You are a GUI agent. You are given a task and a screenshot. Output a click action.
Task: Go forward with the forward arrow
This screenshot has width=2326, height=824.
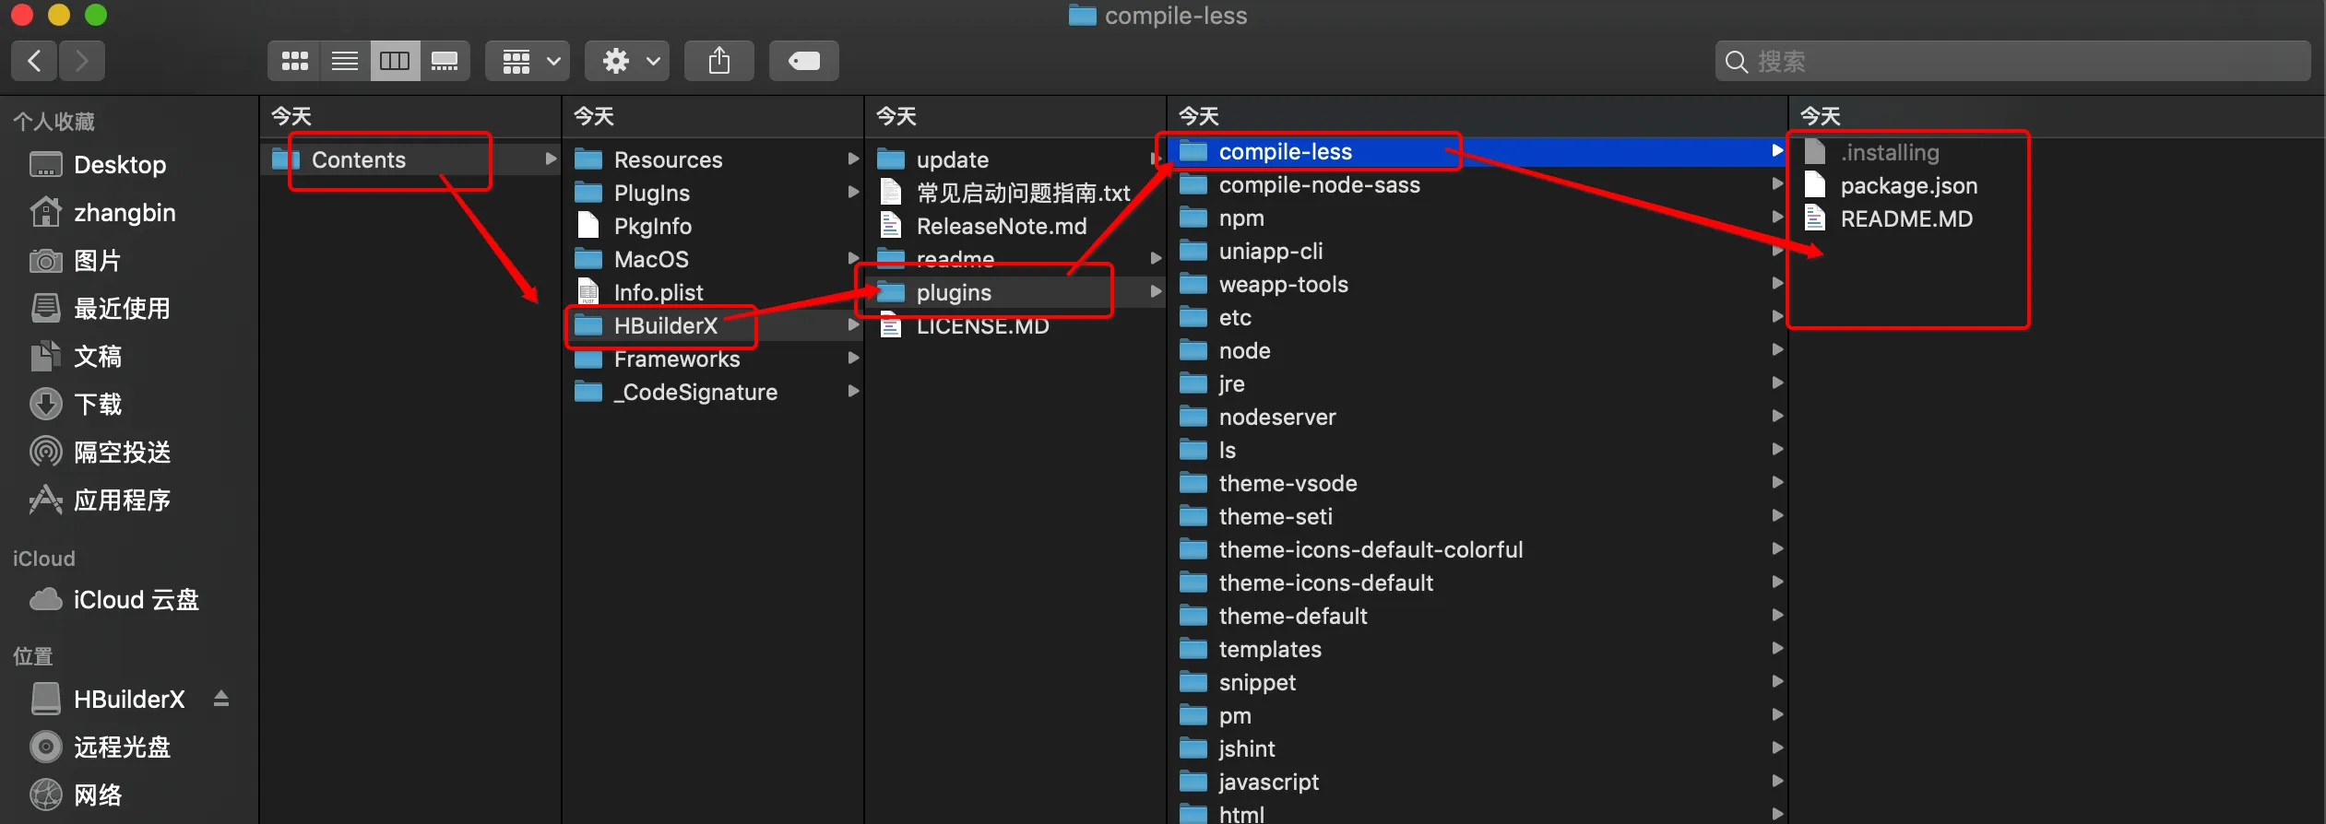(x=82, y=61)
